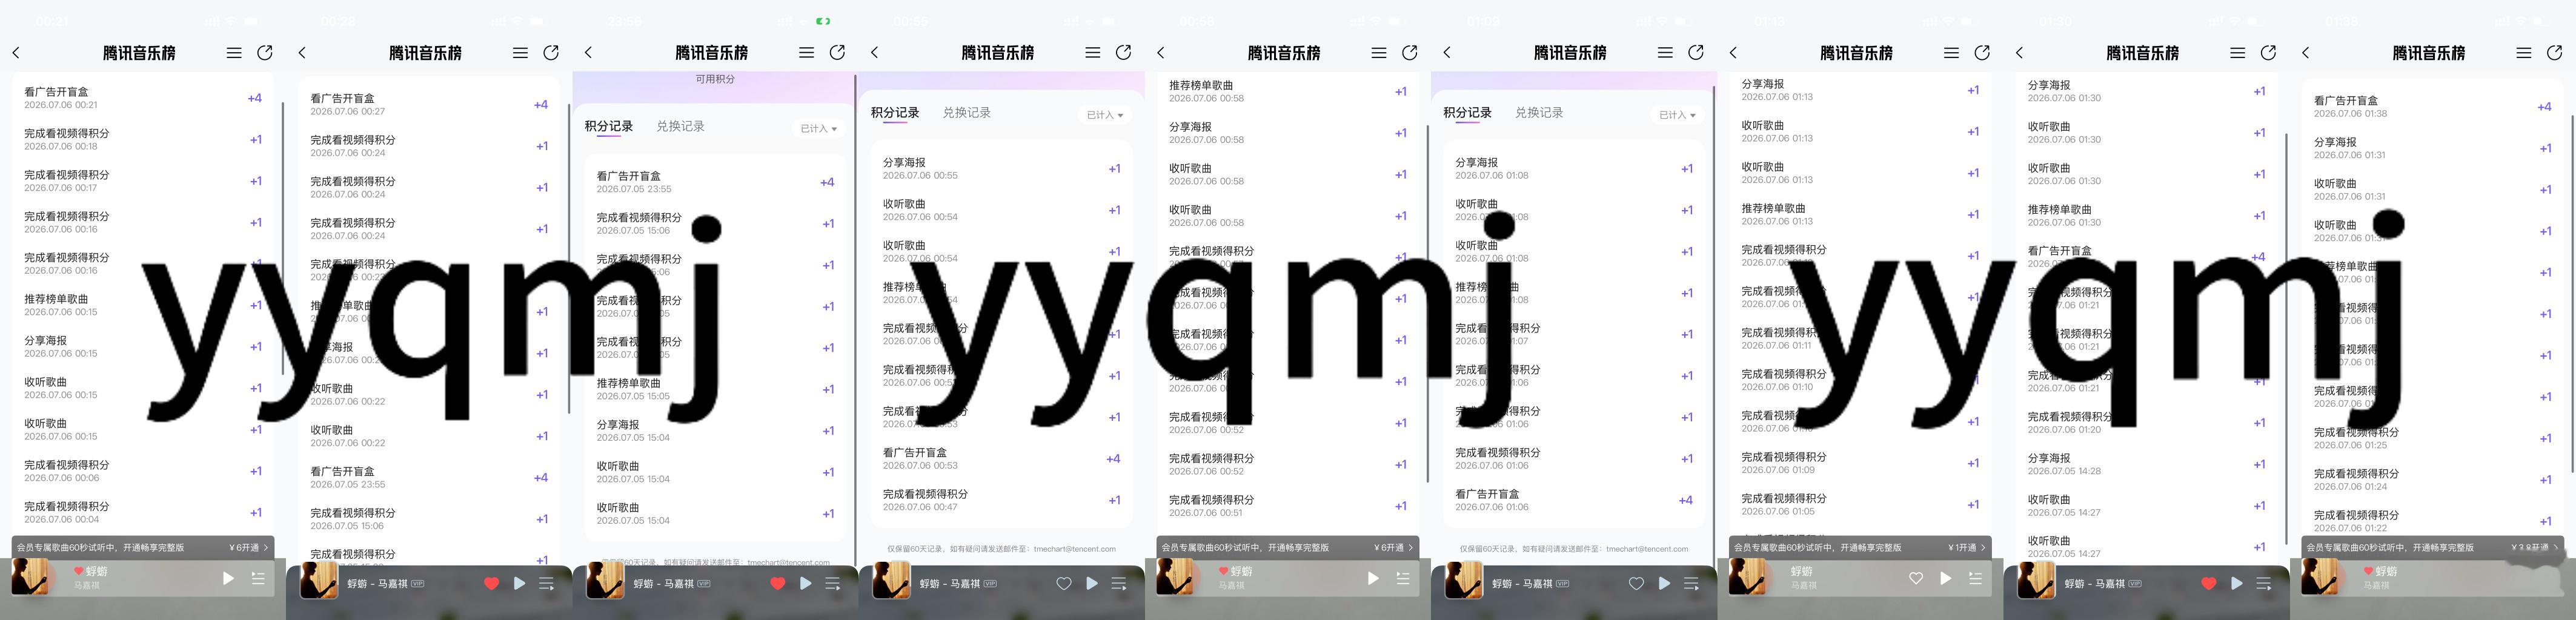The width and height of the screenshot is (2576, 620).
Task: Select 积分记录 tab above 01:08 分享海报 record
Action: click(x=1467, y=112)
